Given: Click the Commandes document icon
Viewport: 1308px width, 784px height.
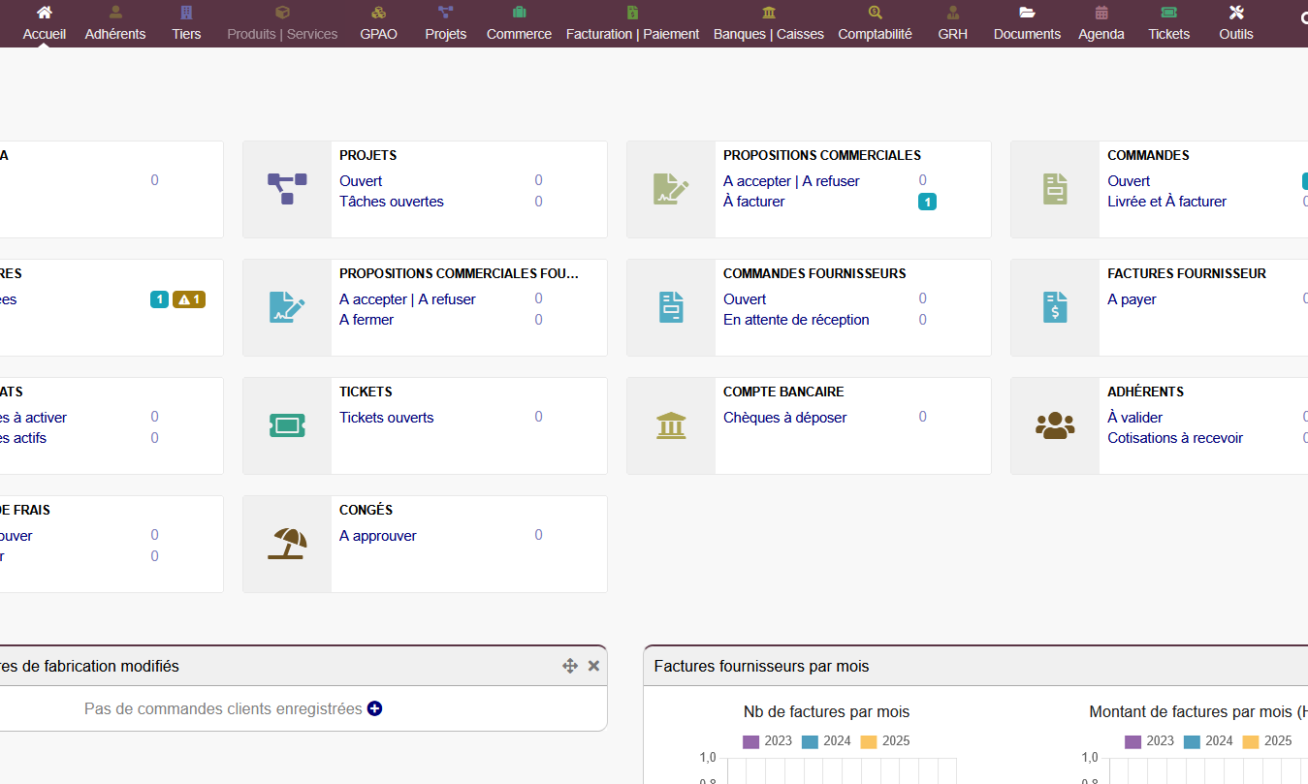Looking at the screenshot, I should click(1055, 189).
